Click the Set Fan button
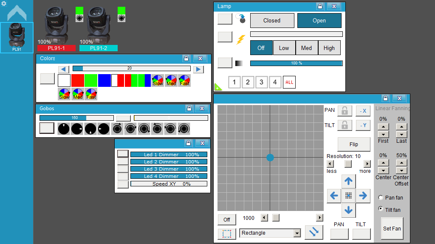435x244 pixels. click(392, 228)
